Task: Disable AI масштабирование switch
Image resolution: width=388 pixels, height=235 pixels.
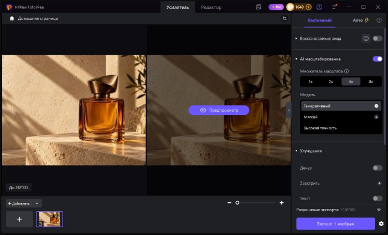Action: [x=377, y=59]
